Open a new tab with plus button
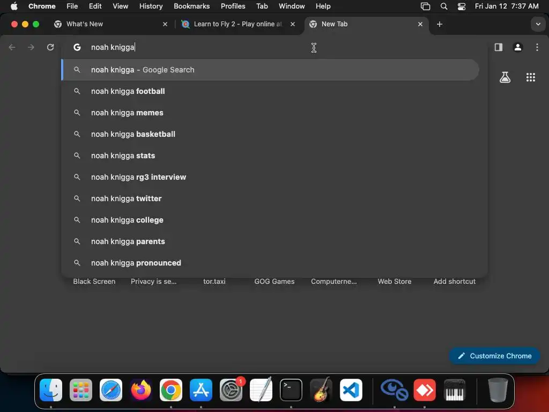Screen dimensions: 549x412 click(440, 24)
